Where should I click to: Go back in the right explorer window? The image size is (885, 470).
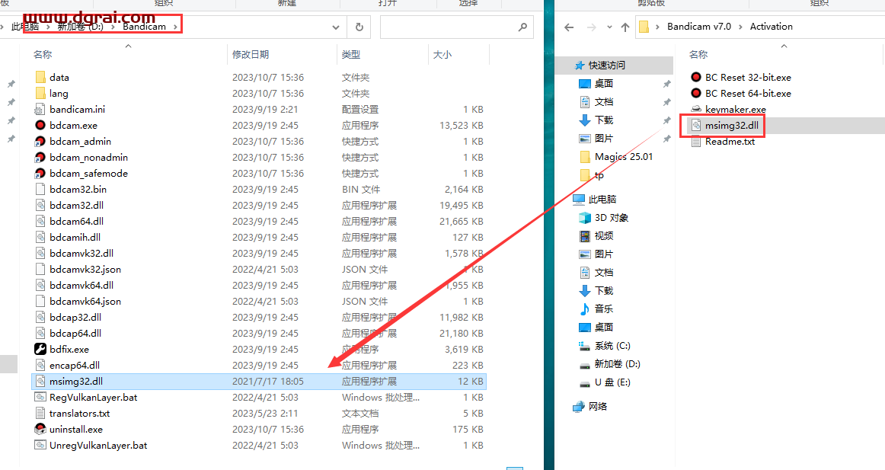click(569, 27)
